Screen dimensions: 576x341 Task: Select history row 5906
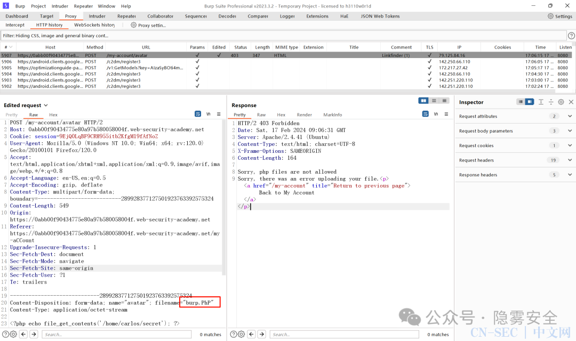click(287, 62)
